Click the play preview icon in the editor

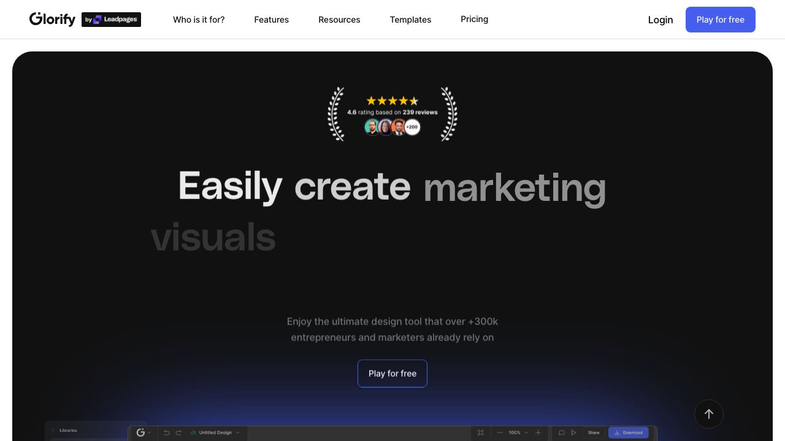(x=574, y=432)
